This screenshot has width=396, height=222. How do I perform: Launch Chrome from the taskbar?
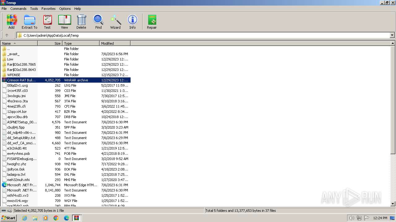tap(56, 218)
